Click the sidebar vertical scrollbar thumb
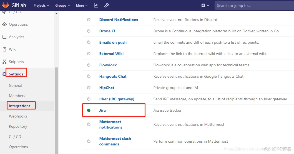The image size is (294, 154). (56, 111)
